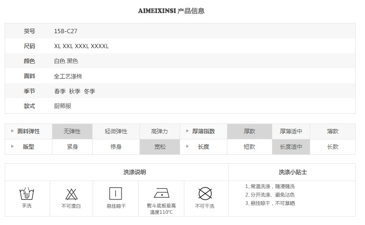Select the 短款 length cell

click(249, 147)
